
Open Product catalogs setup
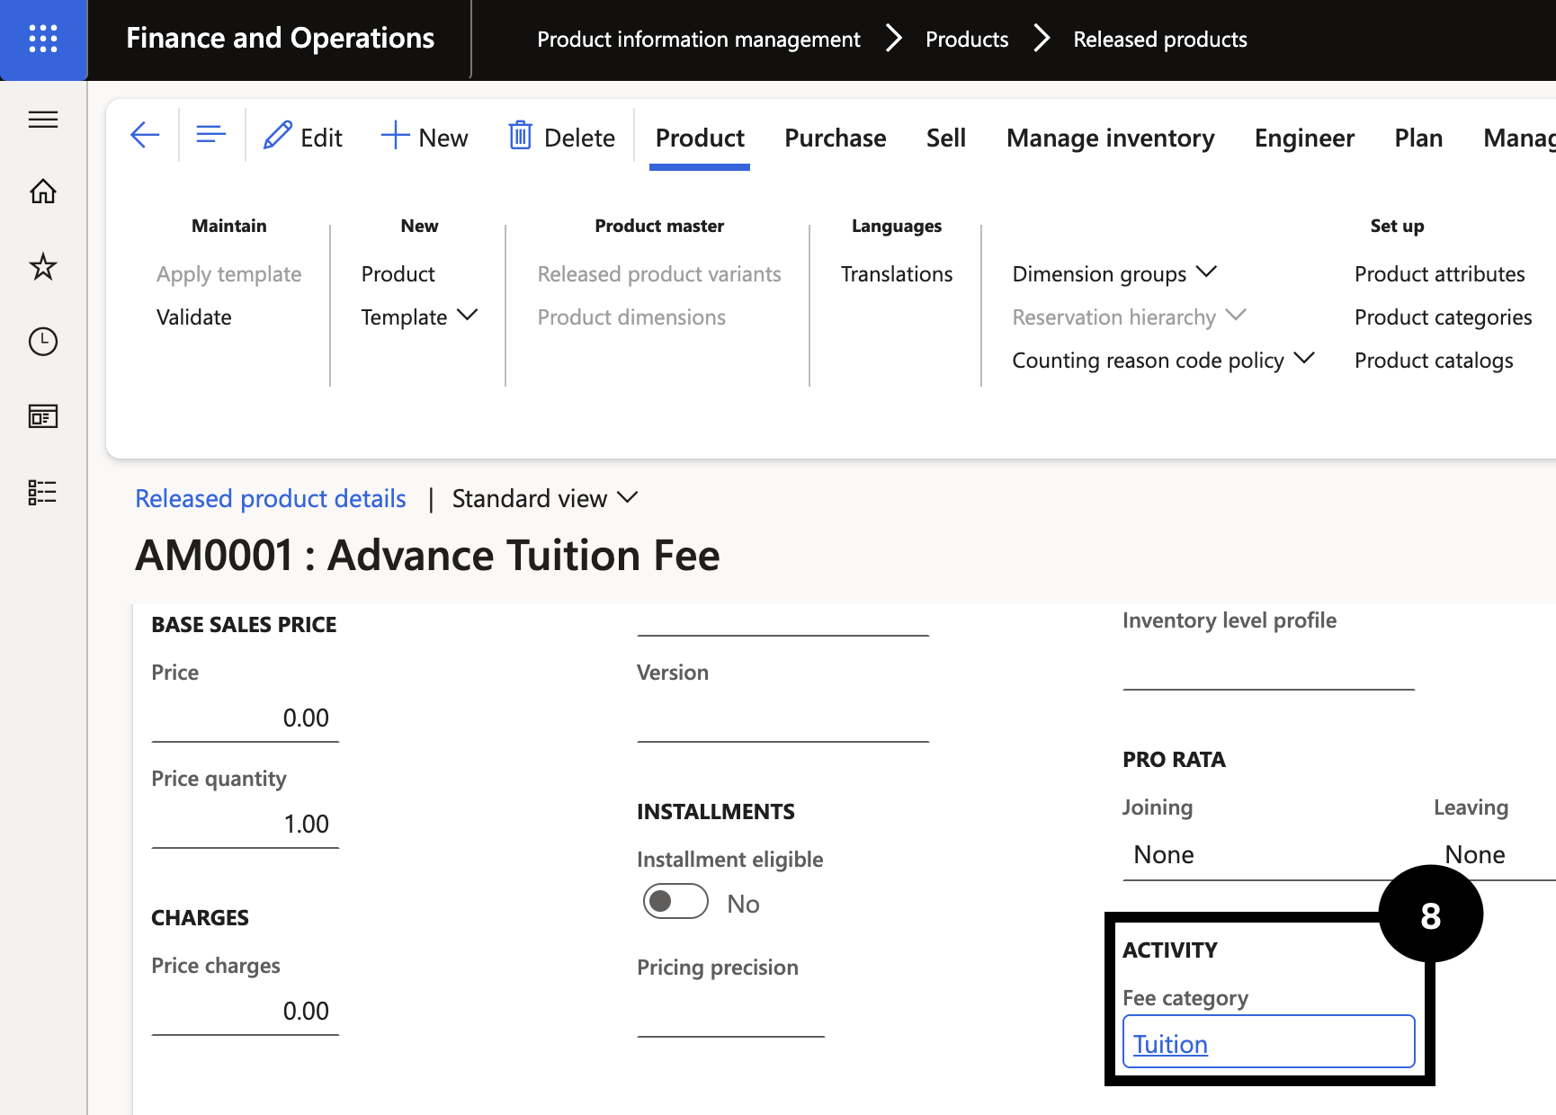(x=1434, y=361)
